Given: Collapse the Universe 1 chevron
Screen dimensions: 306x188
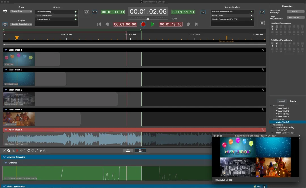Looking at the screenshot, I should [5, 162].
